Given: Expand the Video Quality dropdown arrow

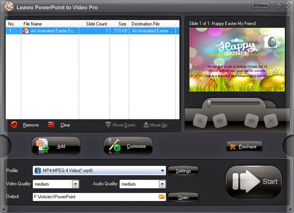Looking at the screenshot, I should 76,184.
